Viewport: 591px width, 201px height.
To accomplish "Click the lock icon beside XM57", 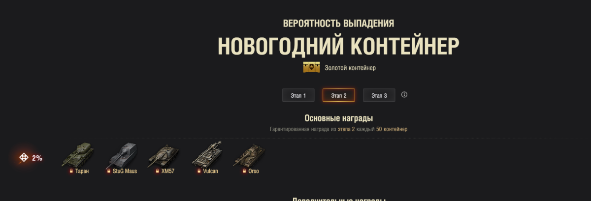I will [158, 171].
